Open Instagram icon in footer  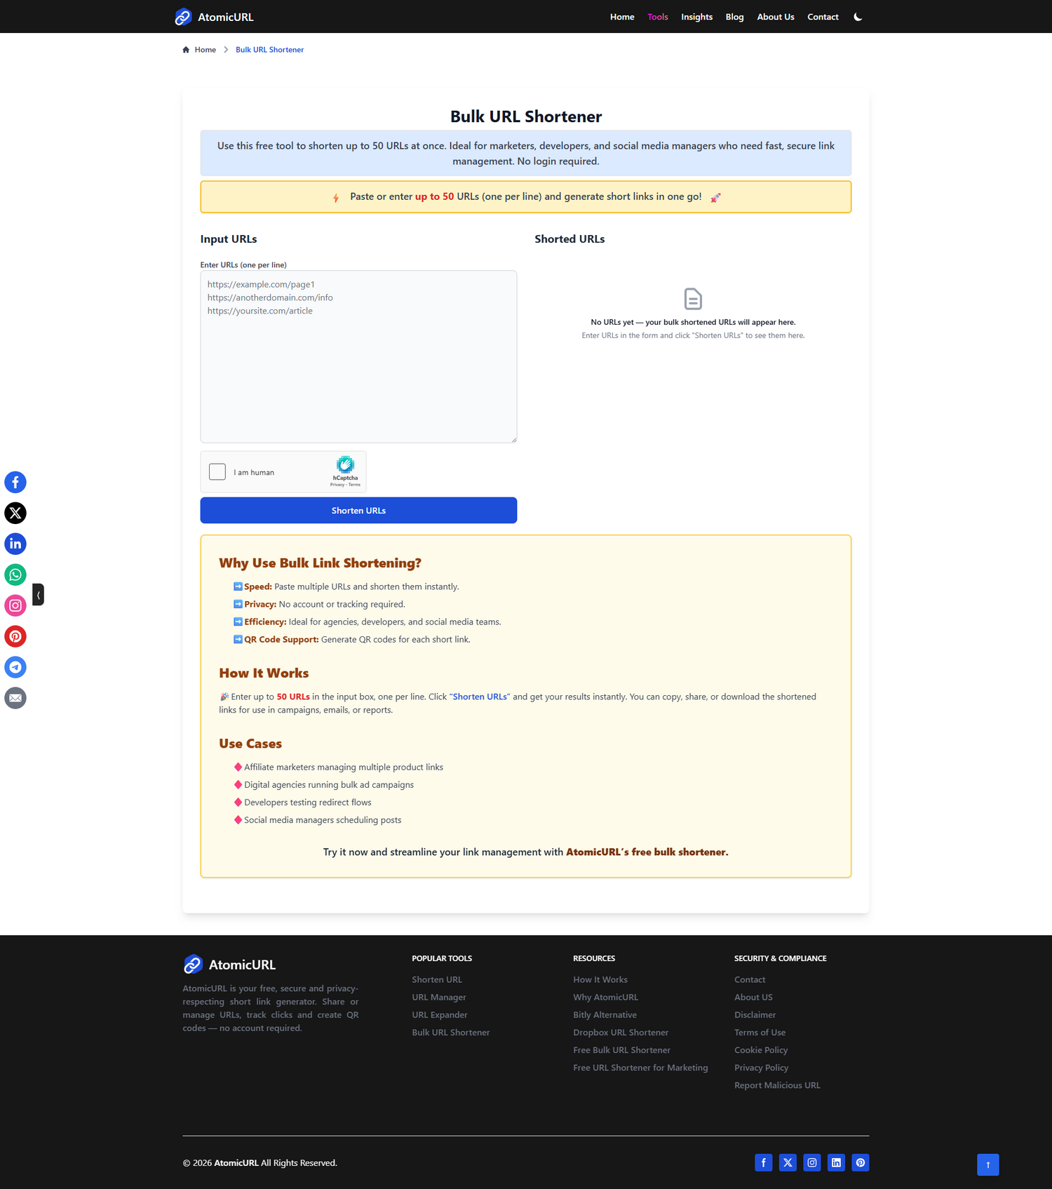811,1162
